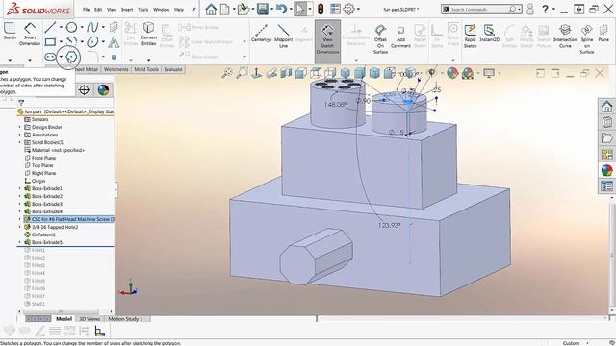Click Spline on Surface tool

tap(586, 38)
